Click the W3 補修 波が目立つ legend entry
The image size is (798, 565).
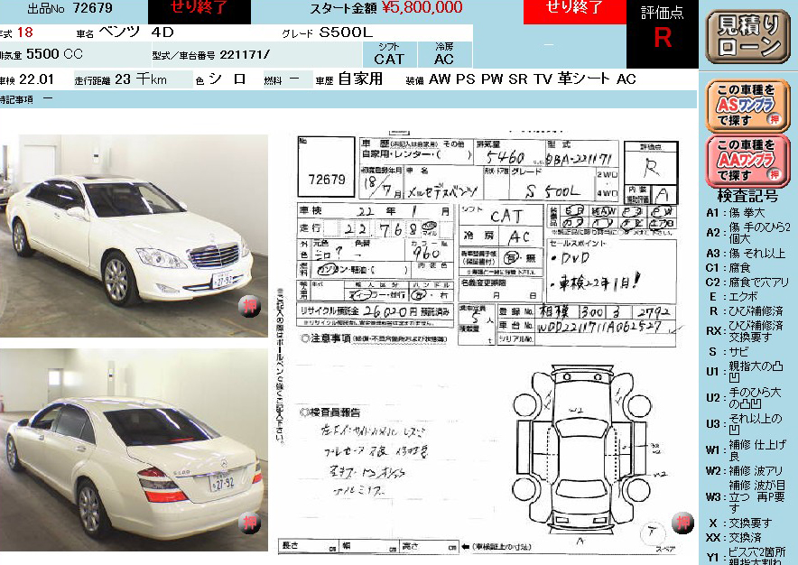[746, 496]
